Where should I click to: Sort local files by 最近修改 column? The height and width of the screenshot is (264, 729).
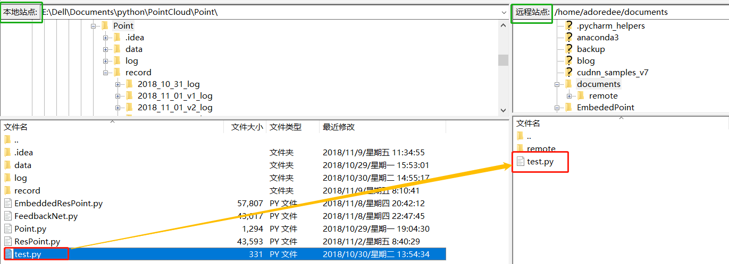coord(383,127)
